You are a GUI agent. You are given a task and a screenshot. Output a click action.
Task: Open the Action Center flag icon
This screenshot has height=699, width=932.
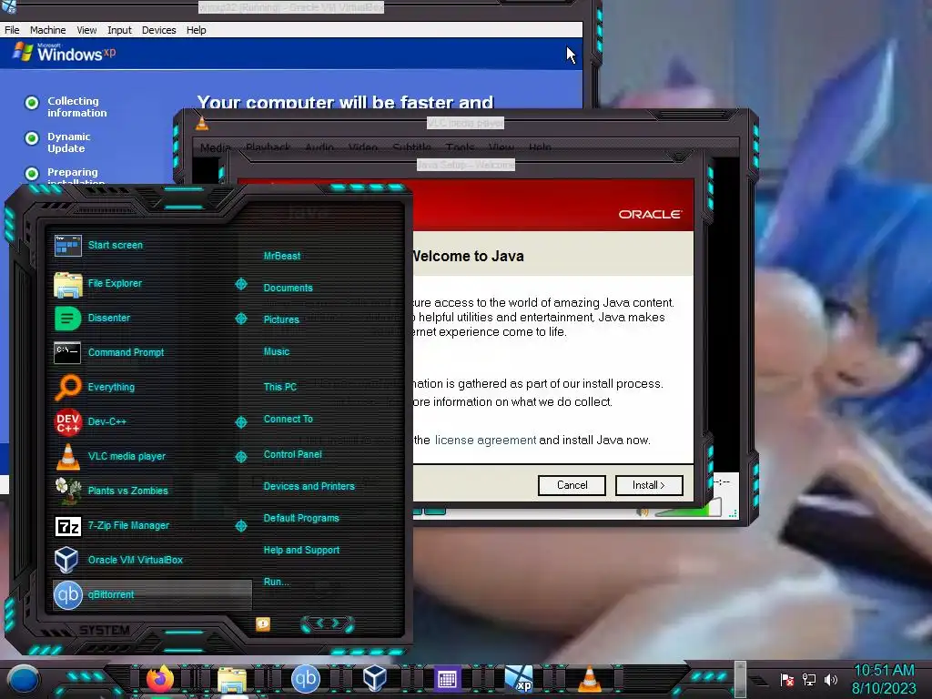click(787, 680)
